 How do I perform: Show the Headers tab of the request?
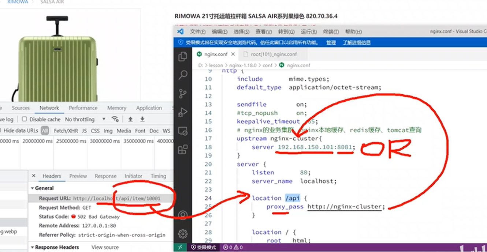click(x=52, y=176)
